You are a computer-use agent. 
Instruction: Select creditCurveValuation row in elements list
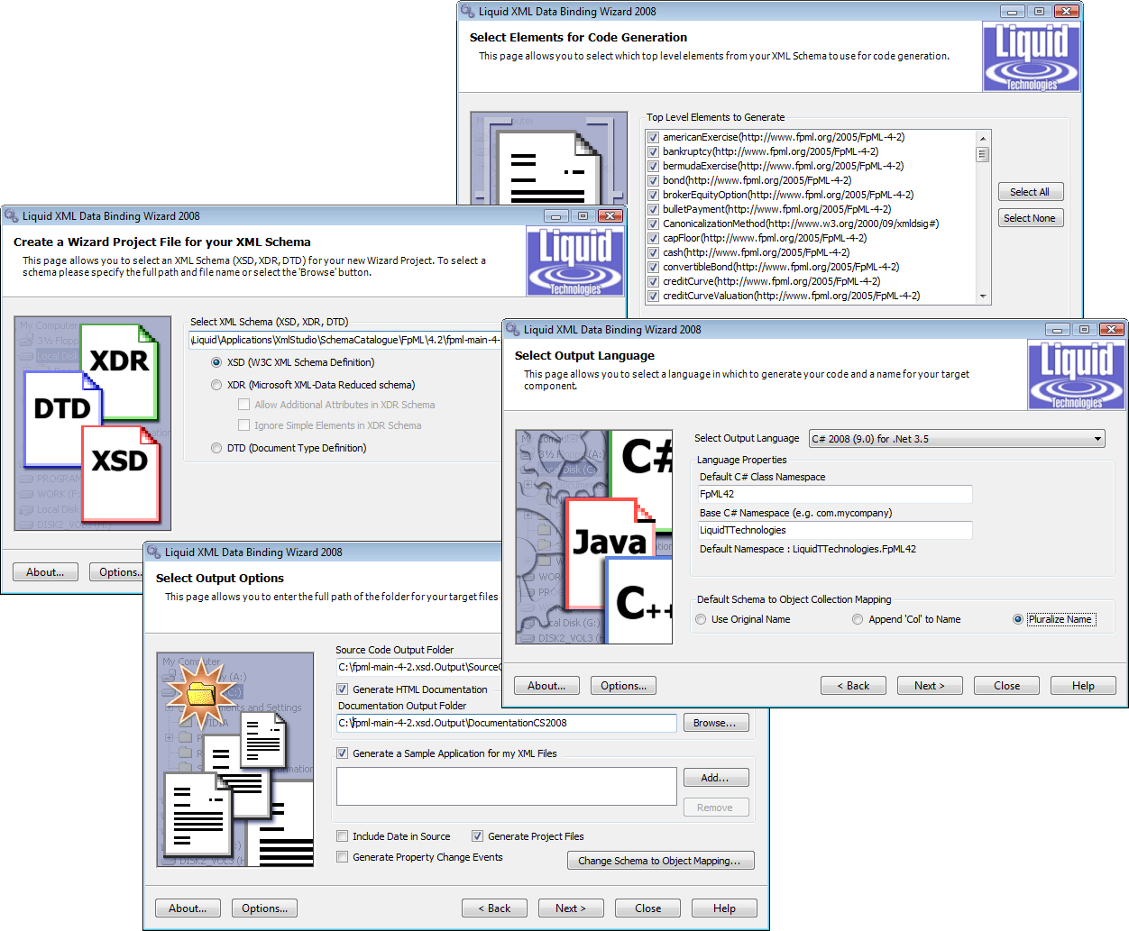pyautogui.click(x=791, y=296)
